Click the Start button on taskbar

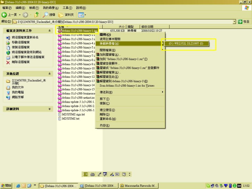click(6, 186)
